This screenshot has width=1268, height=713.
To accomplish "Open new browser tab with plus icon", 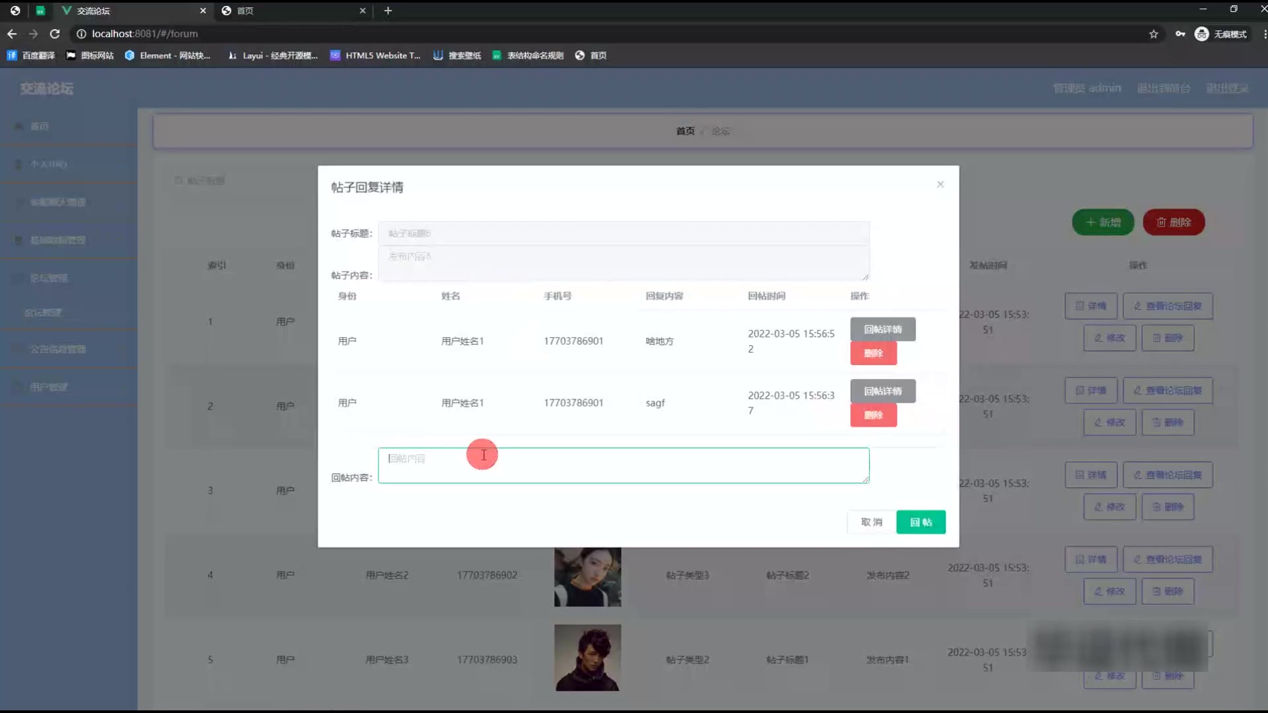I will [x=388, y=11].
